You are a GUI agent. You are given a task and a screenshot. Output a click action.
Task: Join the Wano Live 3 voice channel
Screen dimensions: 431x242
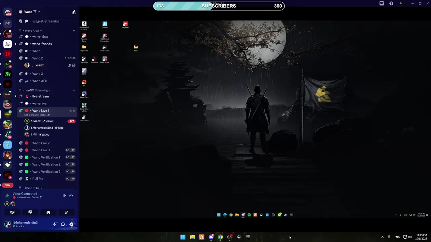[47, 150]
